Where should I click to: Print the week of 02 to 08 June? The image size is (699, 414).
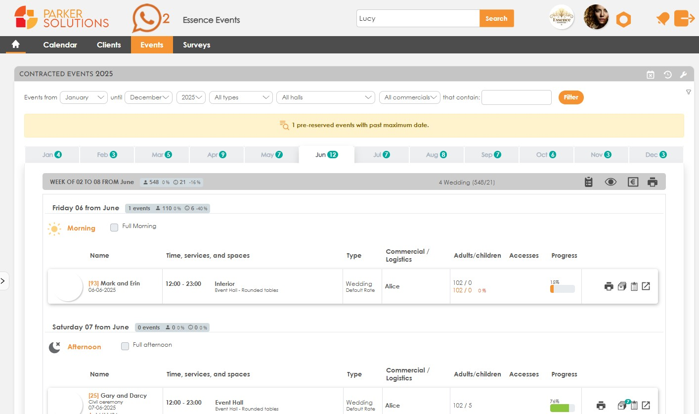653,182
